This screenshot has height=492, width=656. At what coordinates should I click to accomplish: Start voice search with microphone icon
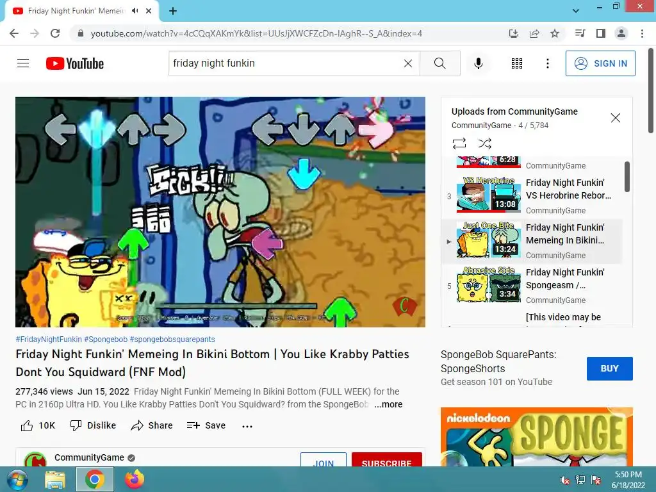pos(478,63)
